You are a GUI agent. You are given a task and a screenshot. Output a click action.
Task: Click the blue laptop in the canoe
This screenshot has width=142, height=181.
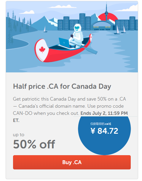click(x=64, y=43)
